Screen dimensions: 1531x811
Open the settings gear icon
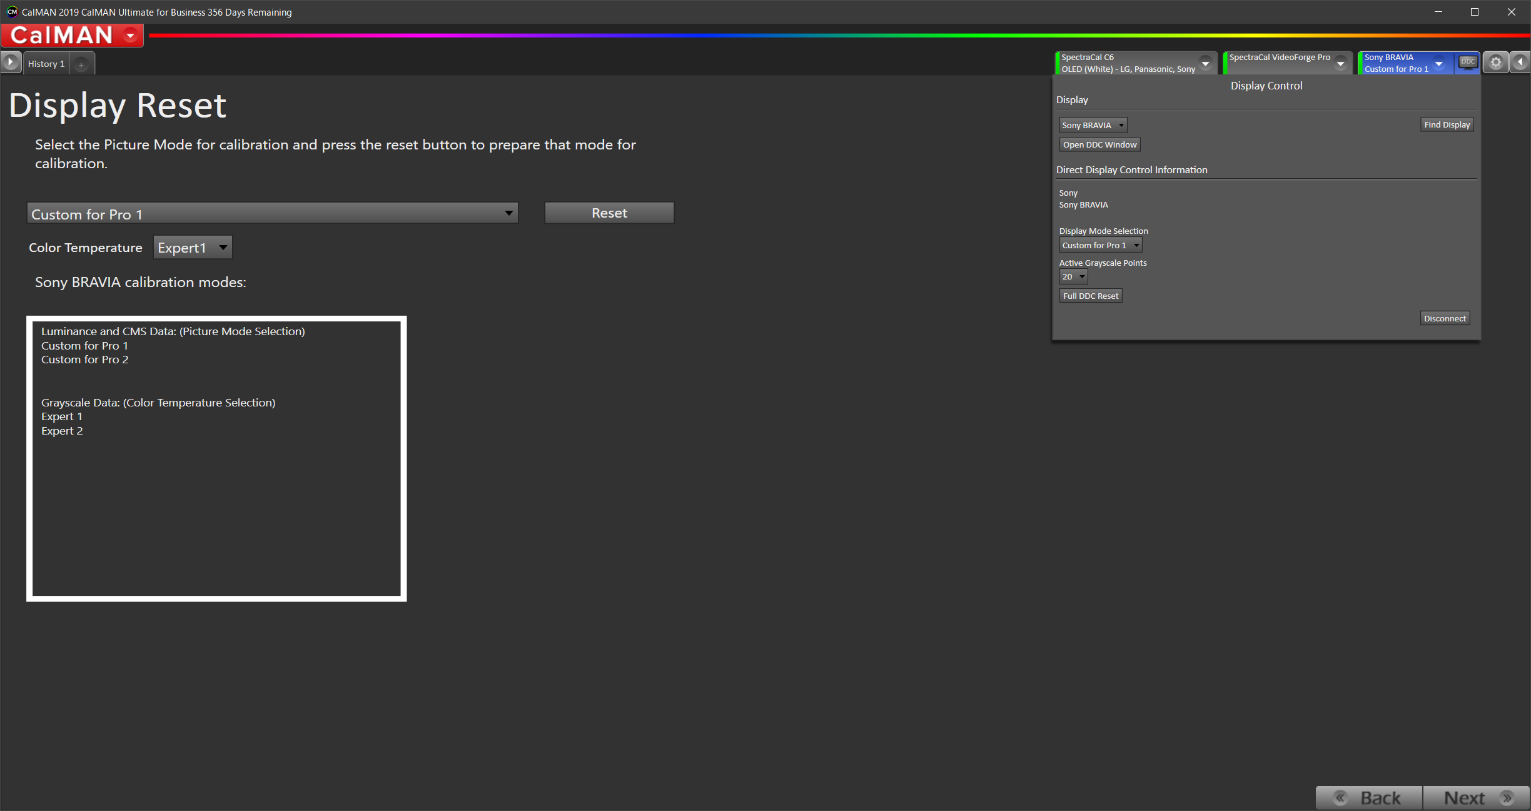coord(1495,63)
